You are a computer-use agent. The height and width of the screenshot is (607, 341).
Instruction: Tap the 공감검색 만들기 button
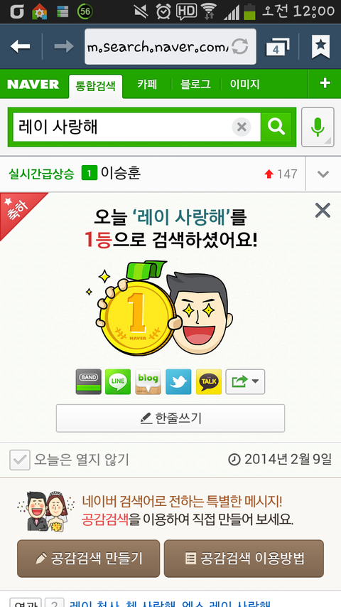[89, 558]
